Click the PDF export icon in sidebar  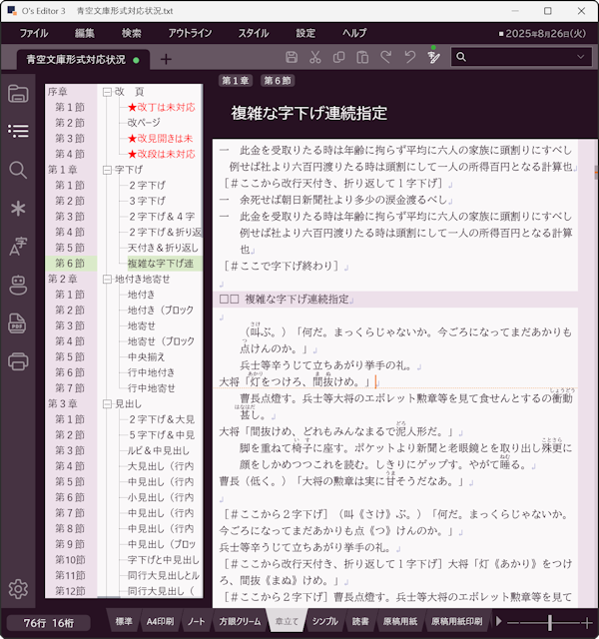click(17, 322)
